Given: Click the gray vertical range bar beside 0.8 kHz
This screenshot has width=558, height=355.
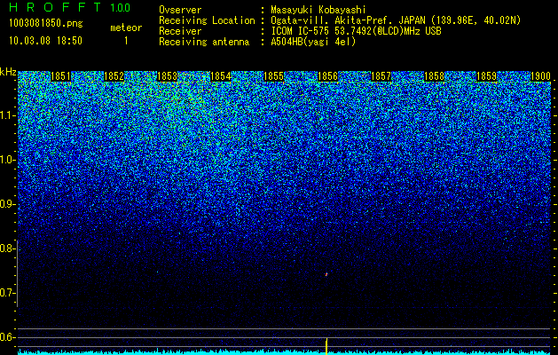Looking at the screenshot, I should coord(18,273).
